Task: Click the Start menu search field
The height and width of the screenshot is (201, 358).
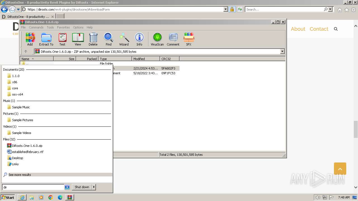Action: click(x=33, y=187)
